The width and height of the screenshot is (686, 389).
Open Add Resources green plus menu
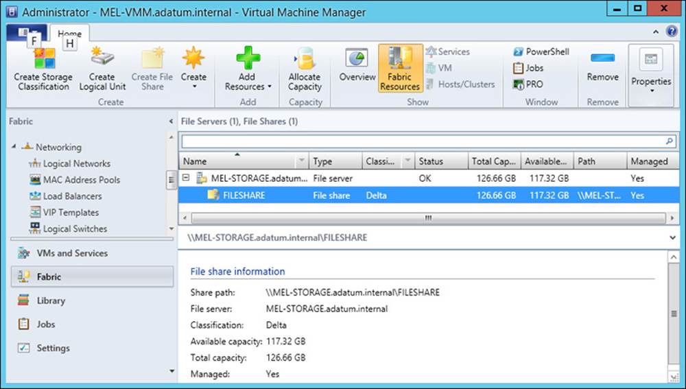[248, 69]
